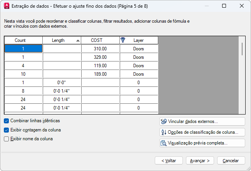This screenshot has height=171, width=251.
Task: Enable Exibir nome da coluna checkbox
Action: [6, 139]
